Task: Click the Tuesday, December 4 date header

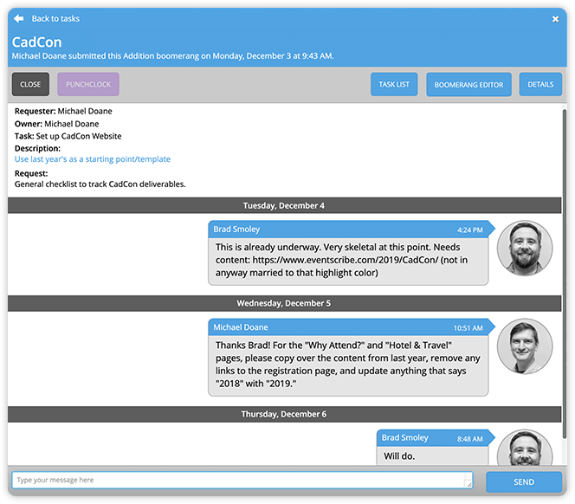Action: 284,205
